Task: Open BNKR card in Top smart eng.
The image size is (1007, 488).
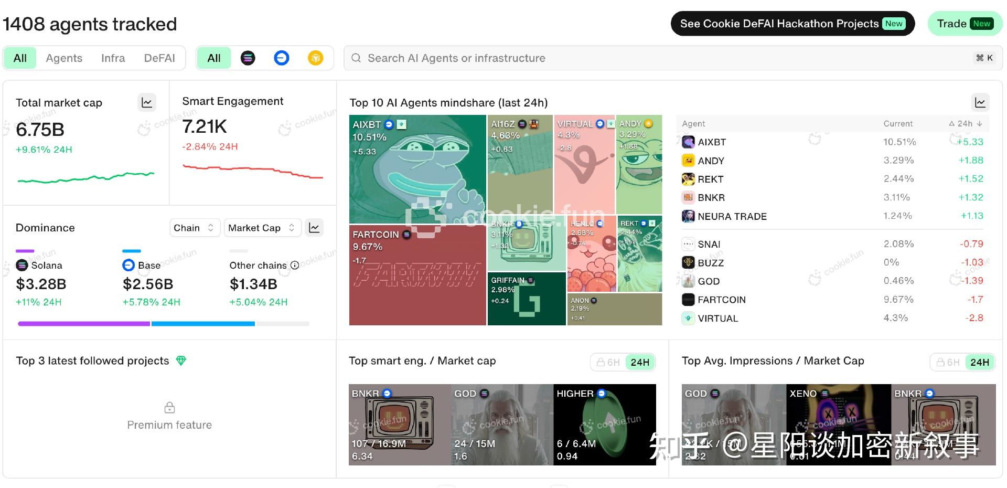Action: 400,425
